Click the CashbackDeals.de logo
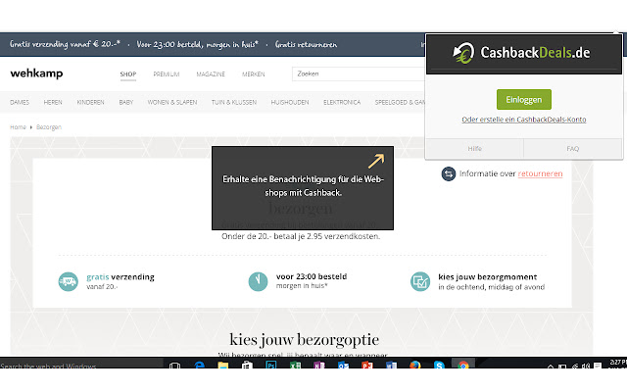Image resolution: width=627 pixels, height=392 pixels. point(521,52)
